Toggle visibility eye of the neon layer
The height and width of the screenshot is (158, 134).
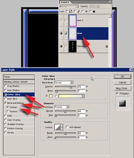pyautogui.click(x=62, y=33)
